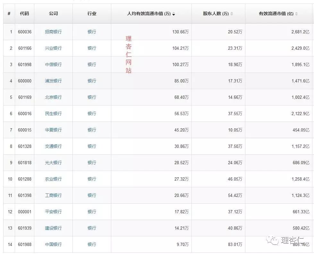Open 中信银行 company link
The height and width of the screenshot is (254, 314).
(53, 64)
